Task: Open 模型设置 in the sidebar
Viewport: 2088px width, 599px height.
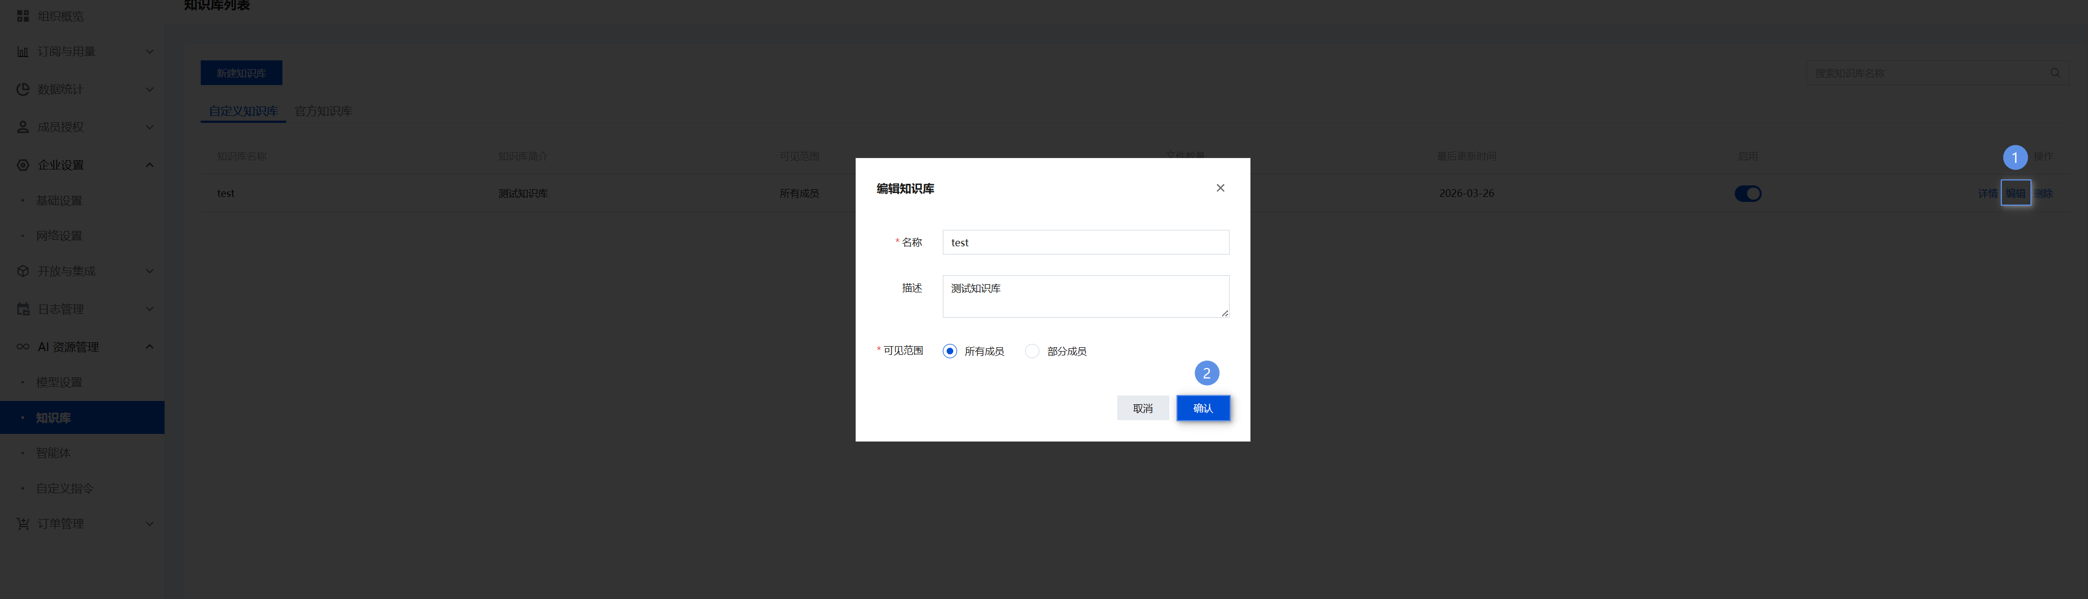Action: 58,382
